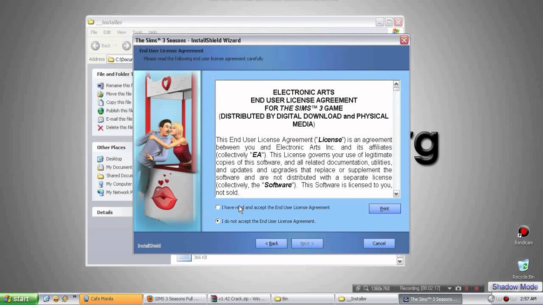543x305 pixels.
Task: Open View menu in __Installer window
Action: pos(121,32)
